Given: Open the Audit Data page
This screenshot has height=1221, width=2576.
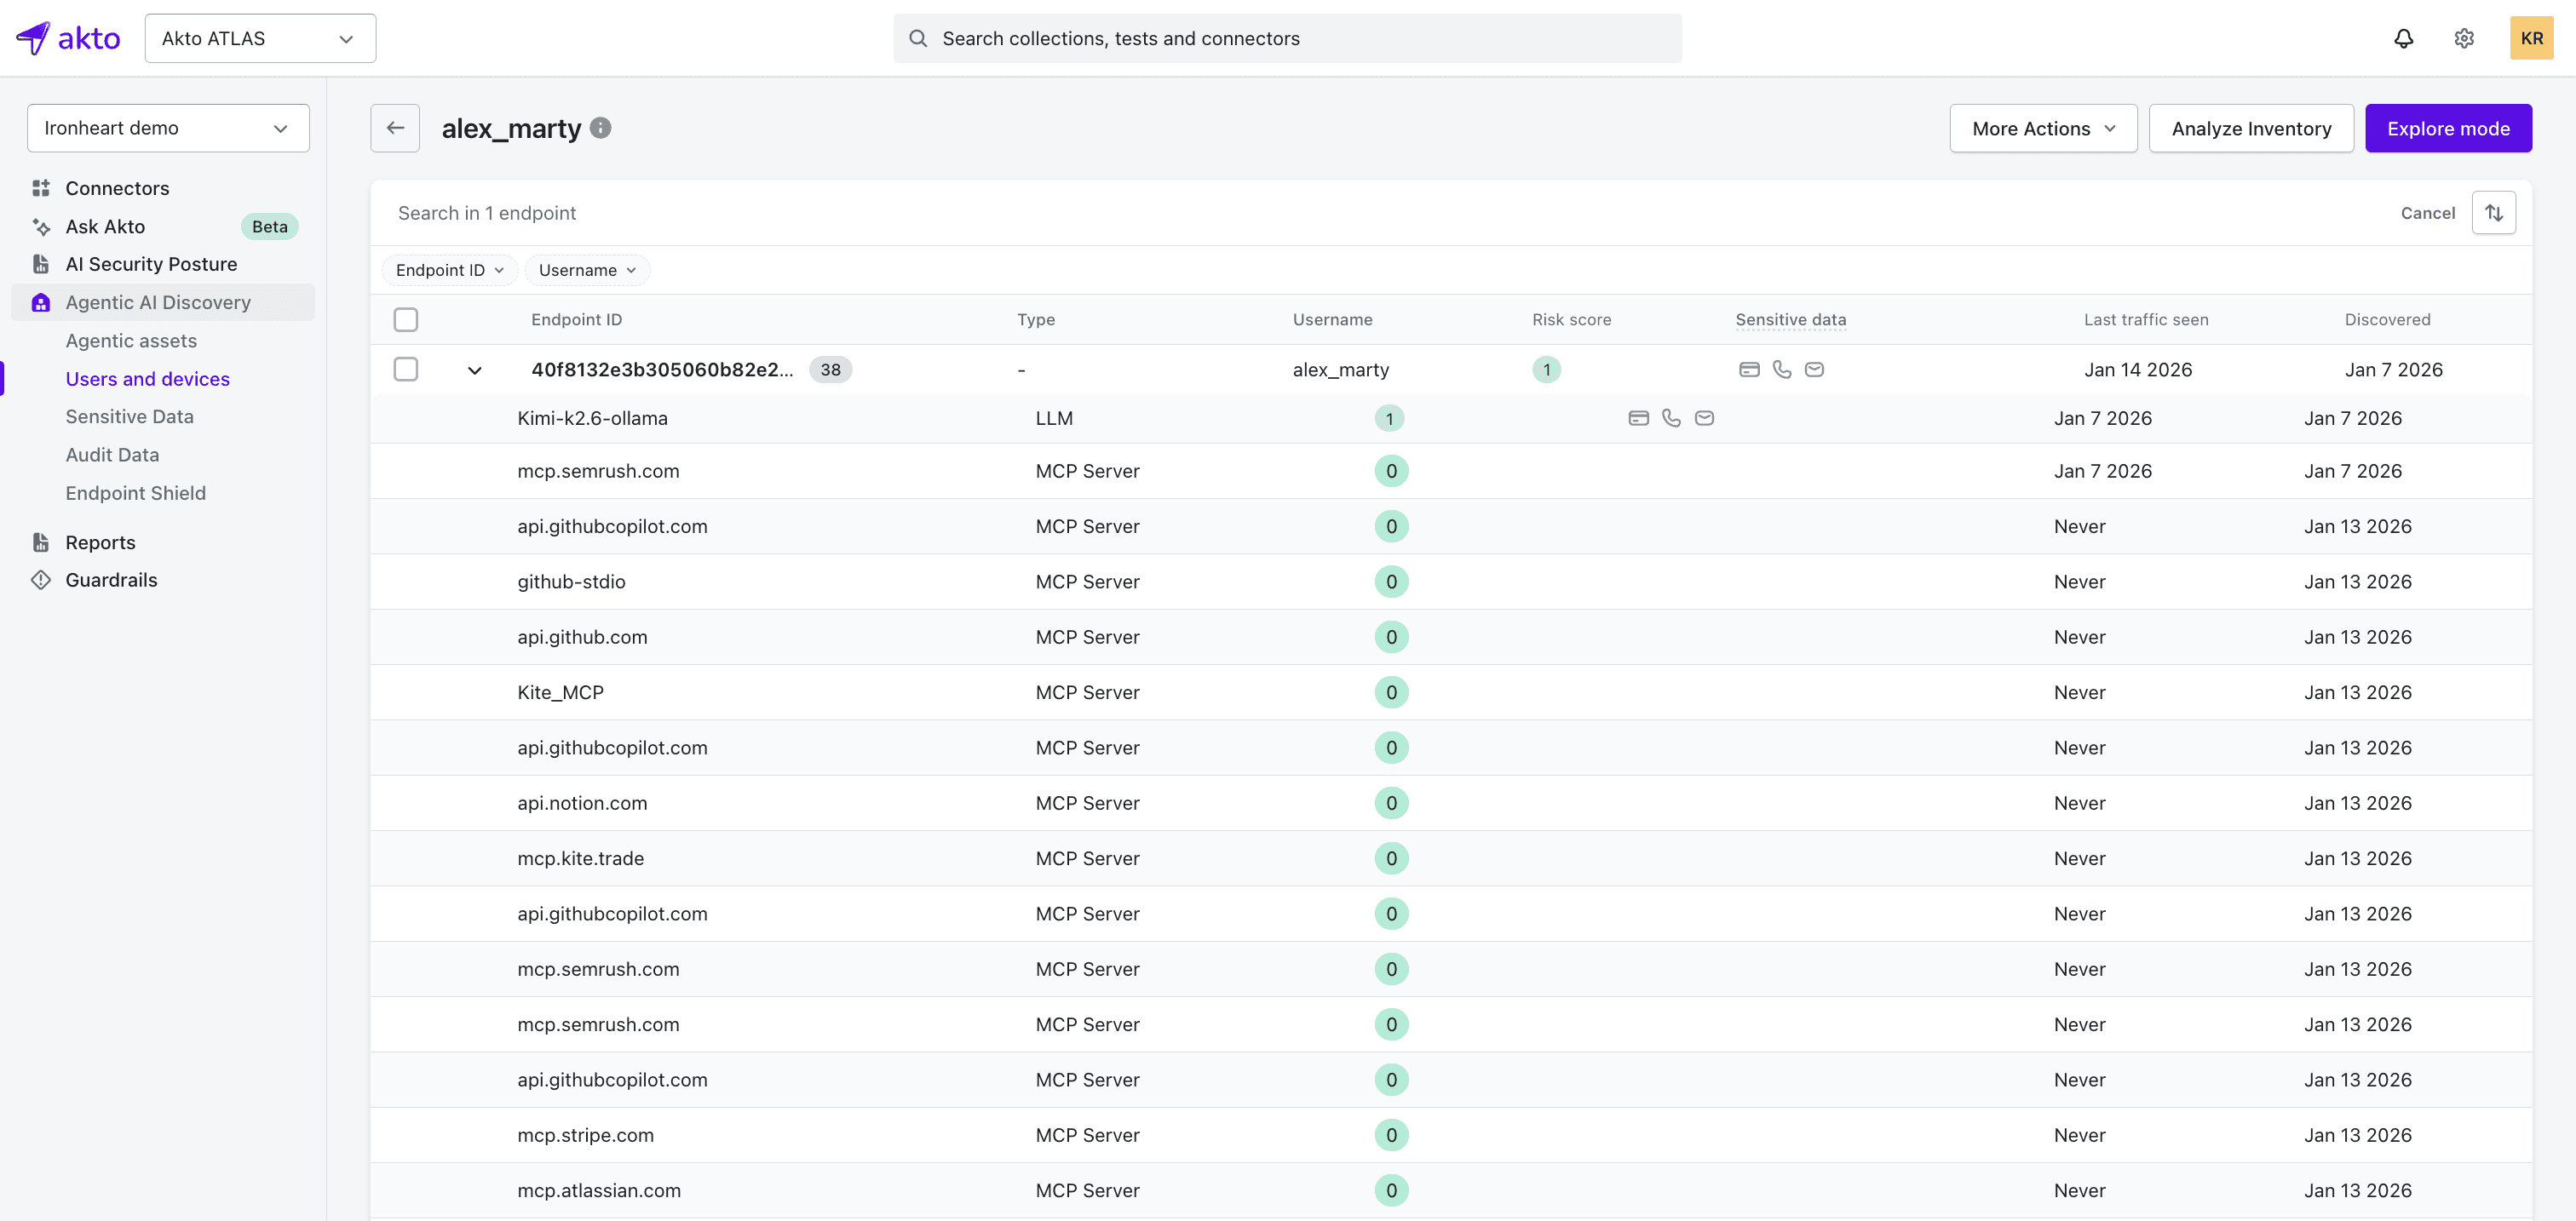Looking at the screenshot, I should click(112, 455).
